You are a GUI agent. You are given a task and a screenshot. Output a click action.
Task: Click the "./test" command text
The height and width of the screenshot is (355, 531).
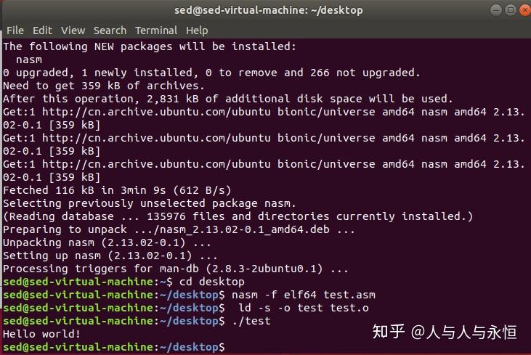[251, 321]
